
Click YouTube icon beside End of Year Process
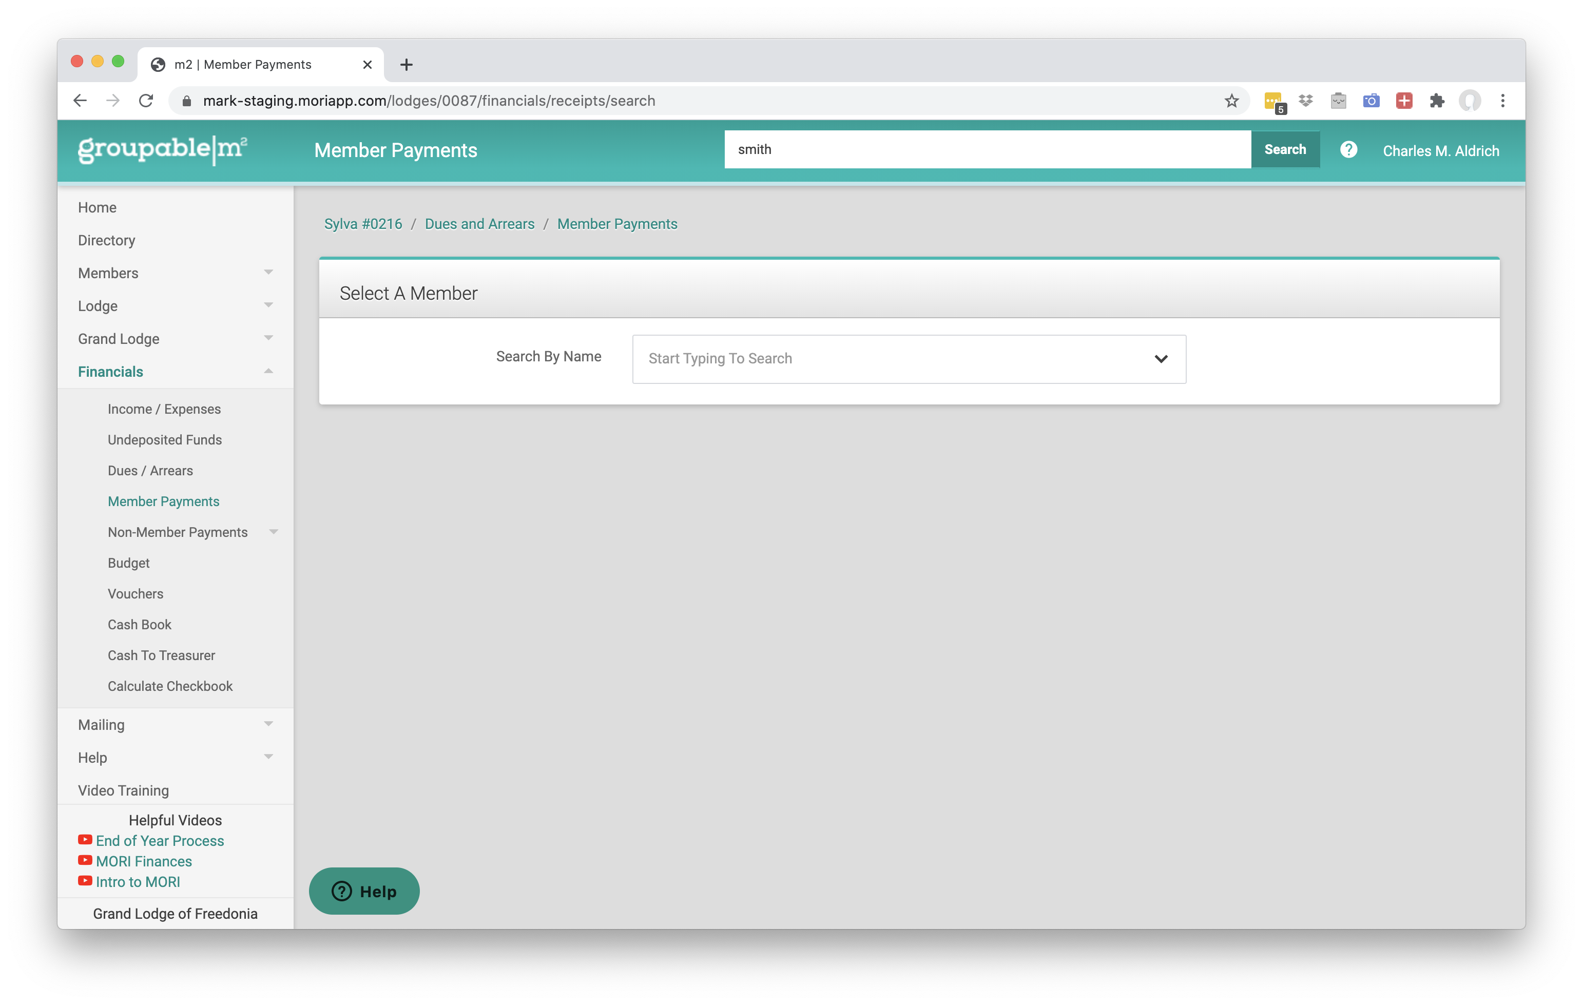pos(85,840)
